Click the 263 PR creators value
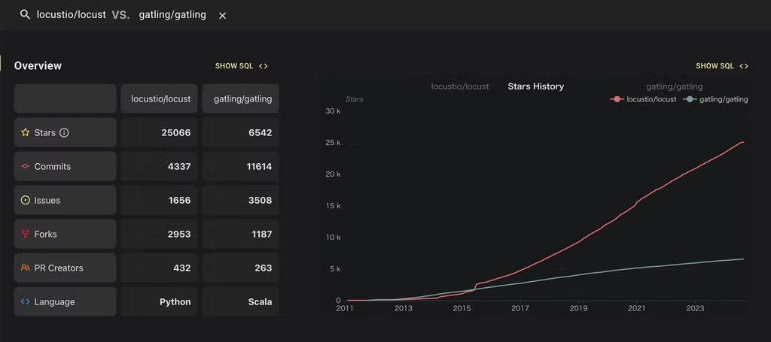This screenshot has height=342, width=771. 264,268
